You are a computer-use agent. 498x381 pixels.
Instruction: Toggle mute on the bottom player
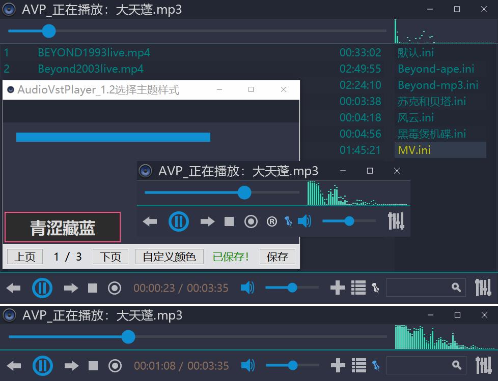pos(247,288)
